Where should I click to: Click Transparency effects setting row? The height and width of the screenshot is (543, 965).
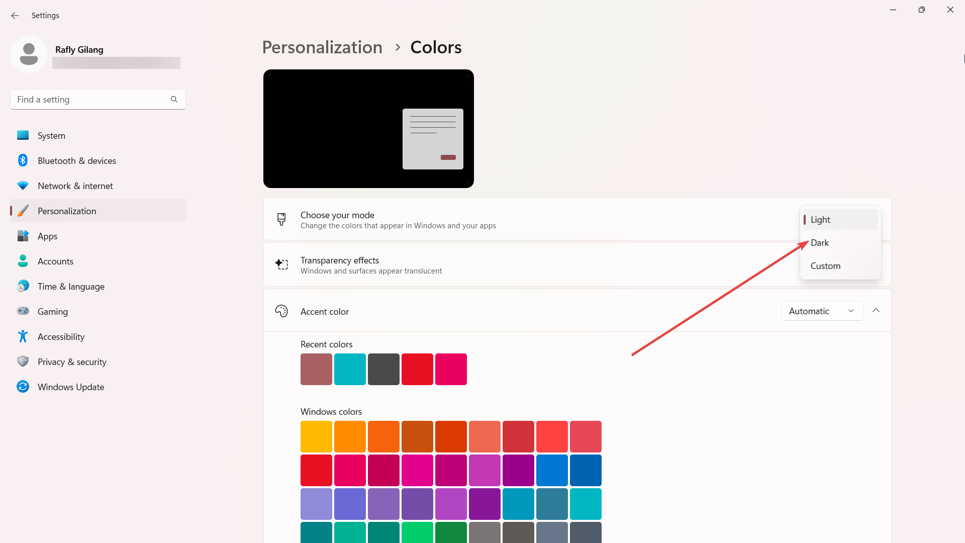[577, 264]
